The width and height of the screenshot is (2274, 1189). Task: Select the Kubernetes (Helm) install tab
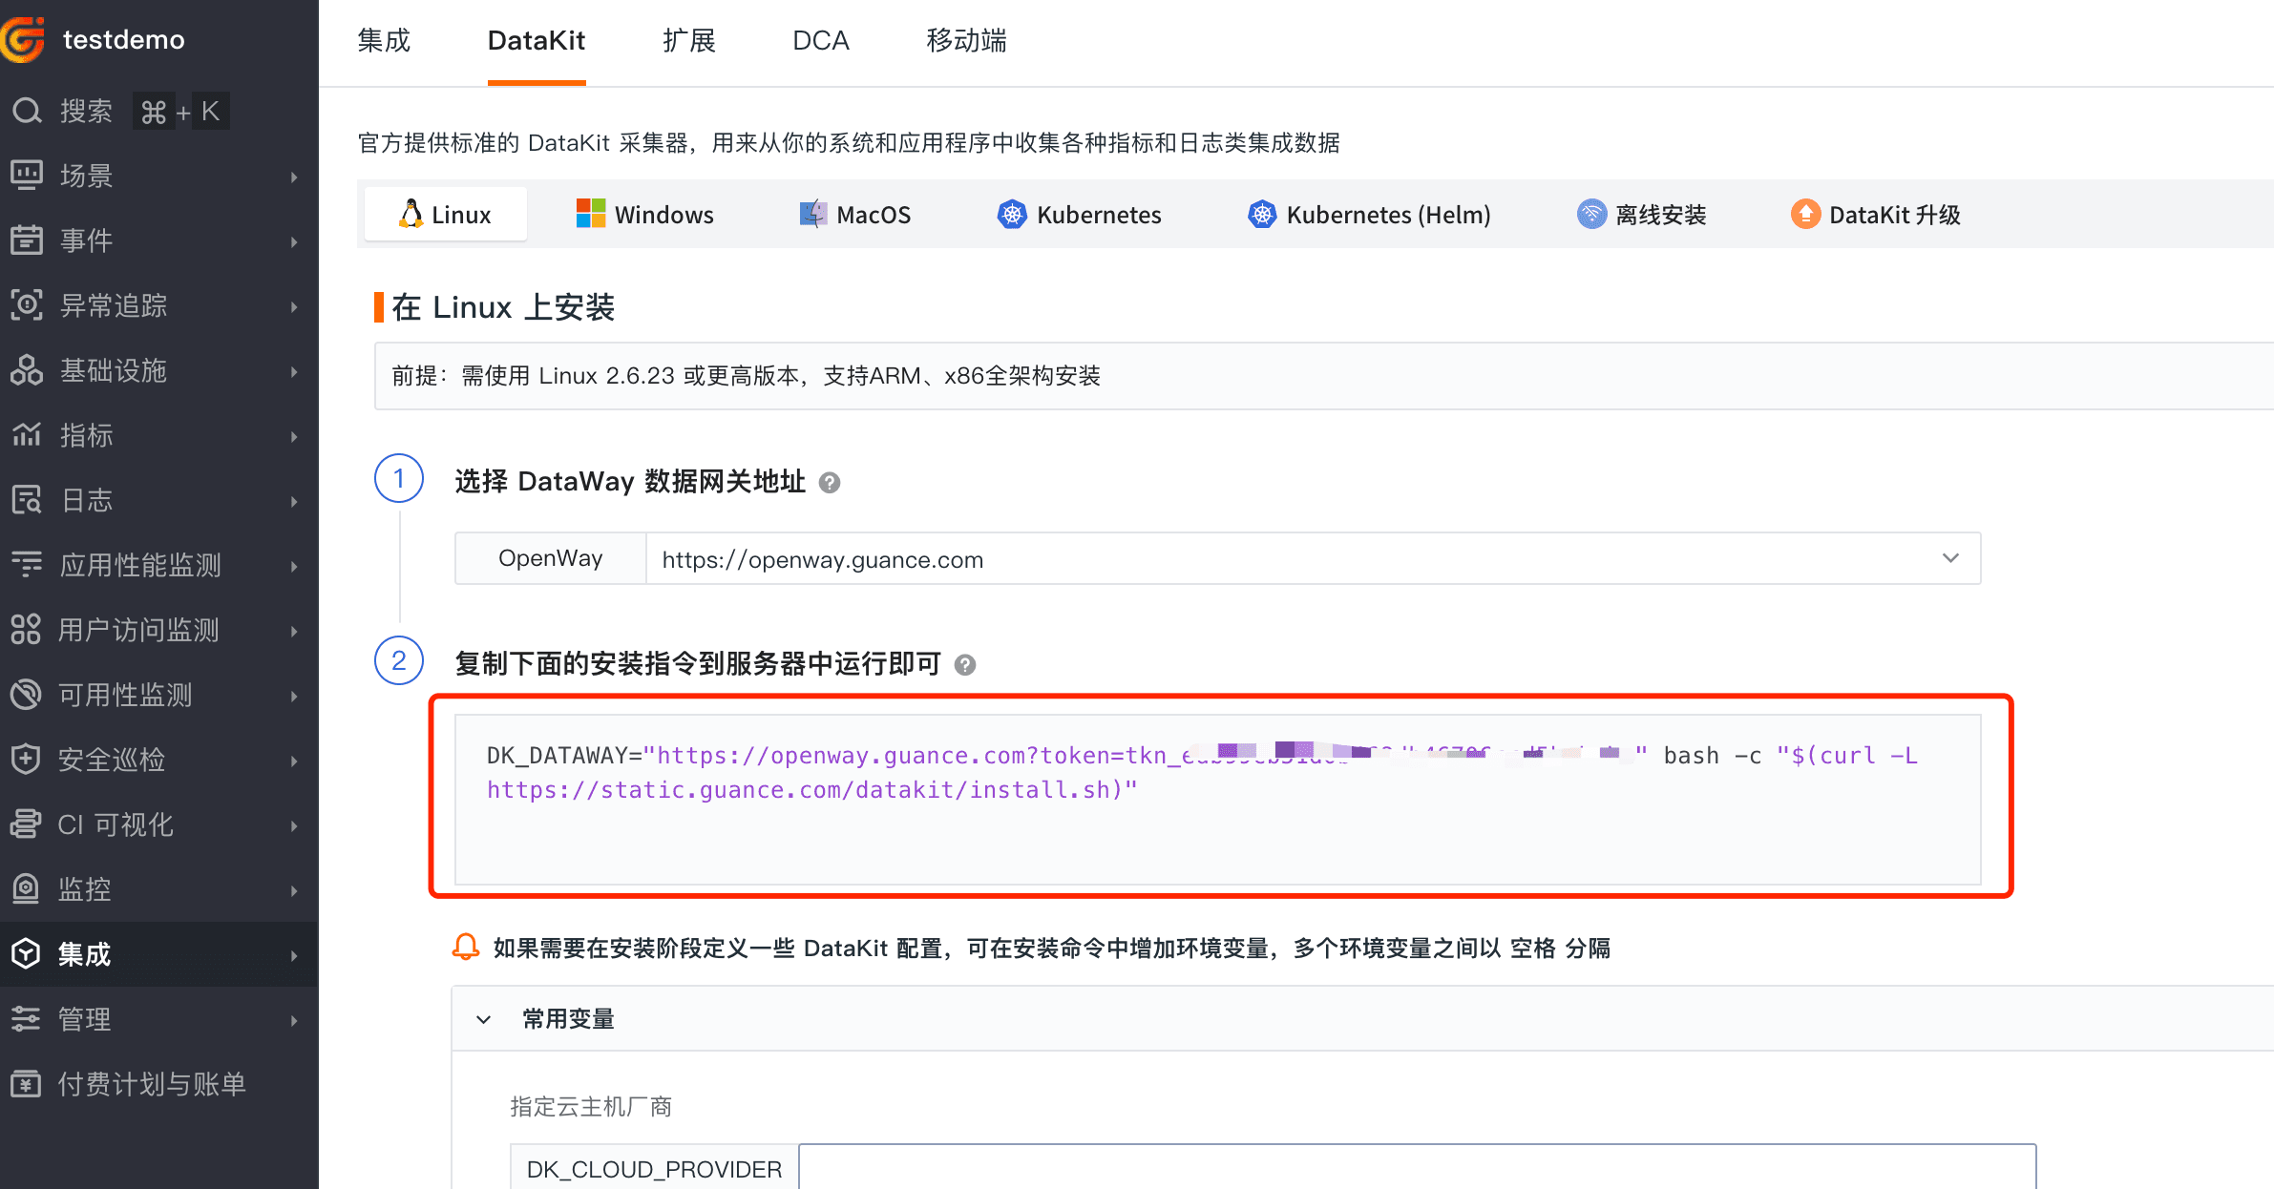click(1368, 215)
